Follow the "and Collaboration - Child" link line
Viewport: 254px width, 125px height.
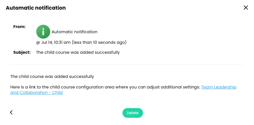tap(36, 93)
